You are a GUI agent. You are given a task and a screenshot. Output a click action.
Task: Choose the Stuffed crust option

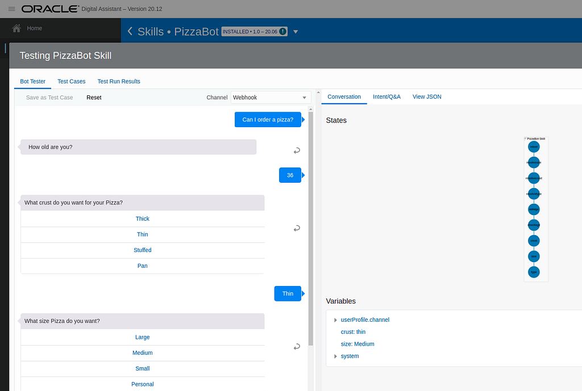(x=143, y=250)
